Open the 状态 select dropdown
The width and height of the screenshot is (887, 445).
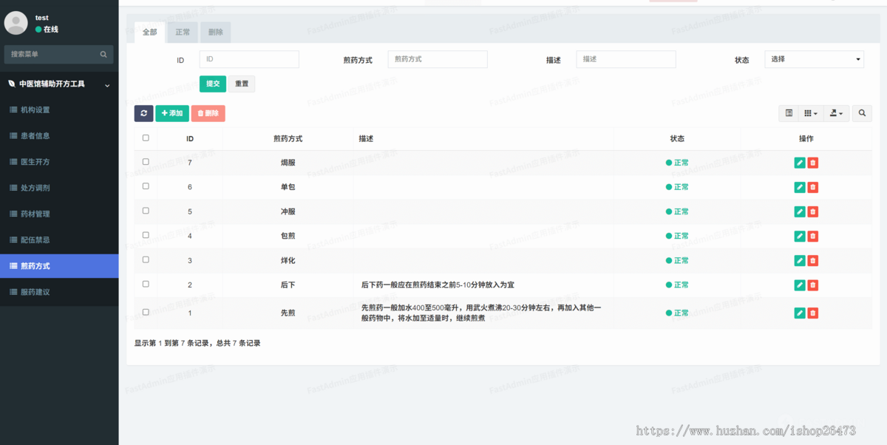[x=814, y=59]
